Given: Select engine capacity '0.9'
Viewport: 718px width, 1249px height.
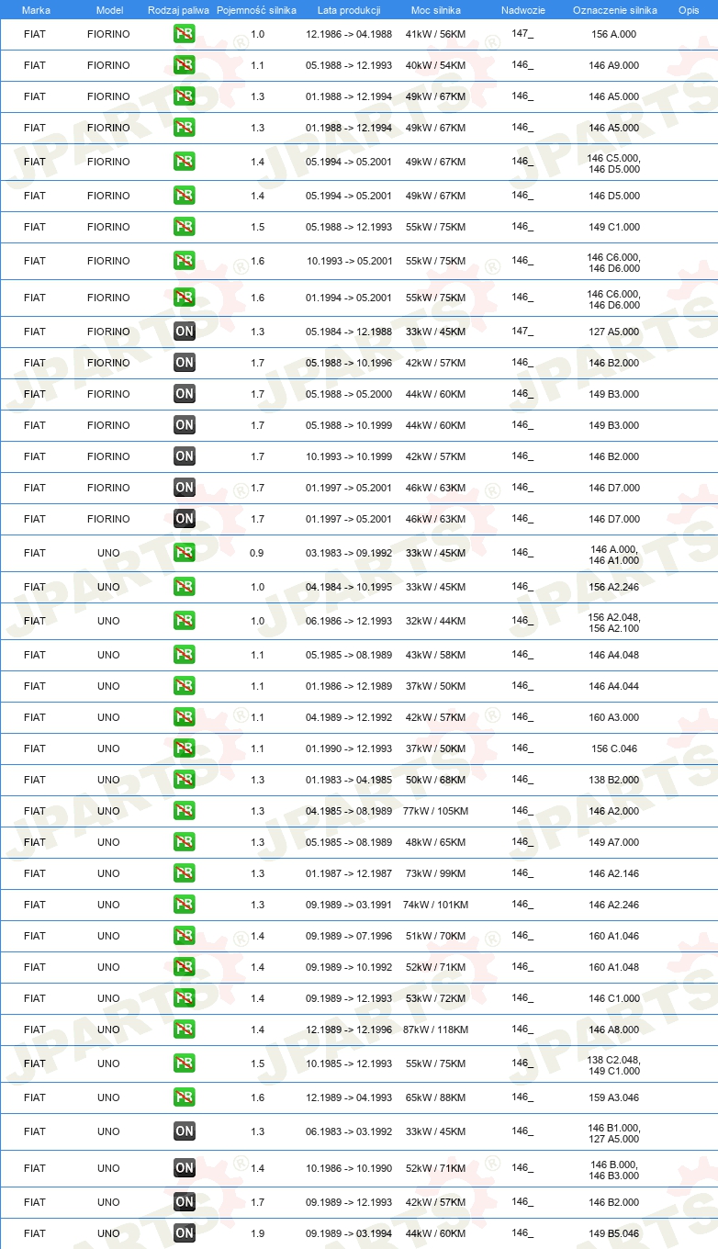Looking at the screenshot, I should click(x=257, y=553).
